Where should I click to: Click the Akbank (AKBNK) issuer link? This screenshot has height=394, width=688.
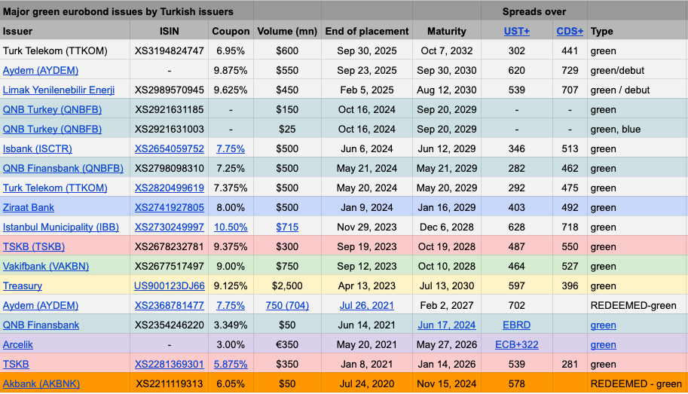(41, 384)
